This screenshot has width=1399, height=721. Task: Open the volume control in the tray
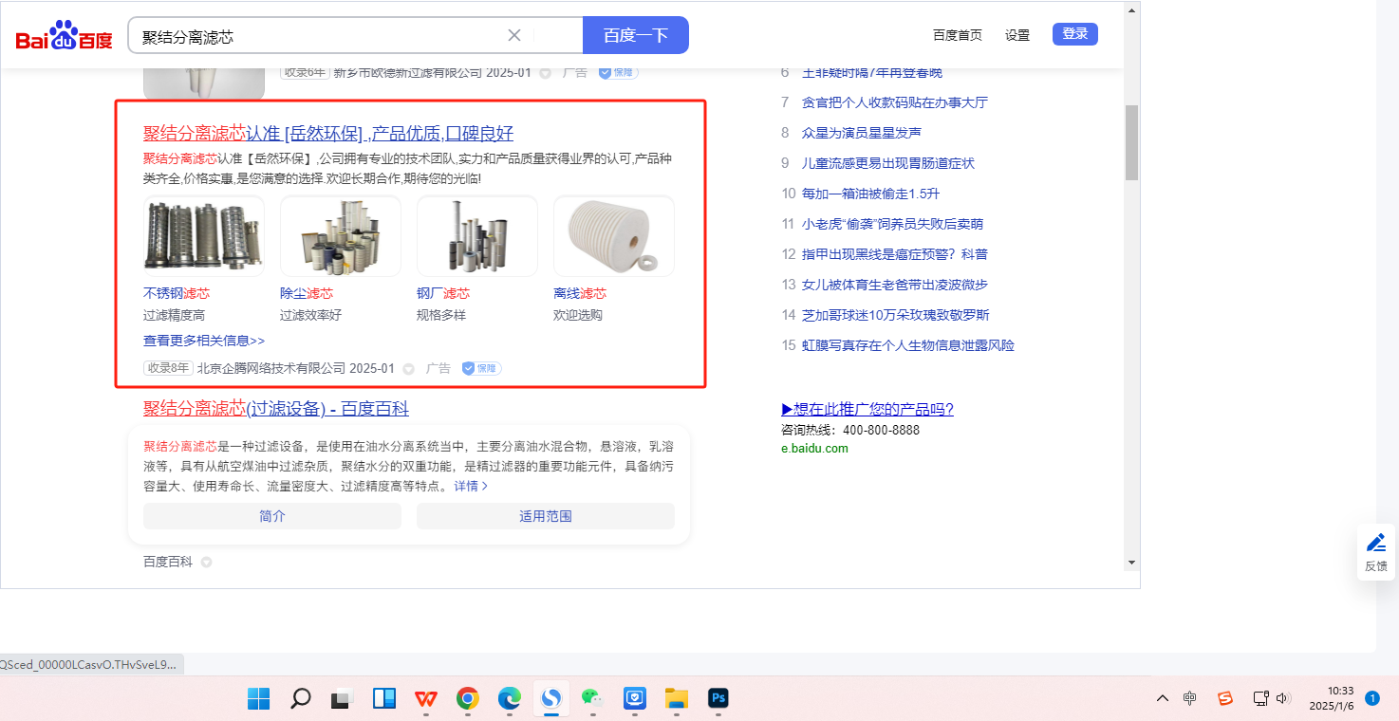coord(1283,698)
